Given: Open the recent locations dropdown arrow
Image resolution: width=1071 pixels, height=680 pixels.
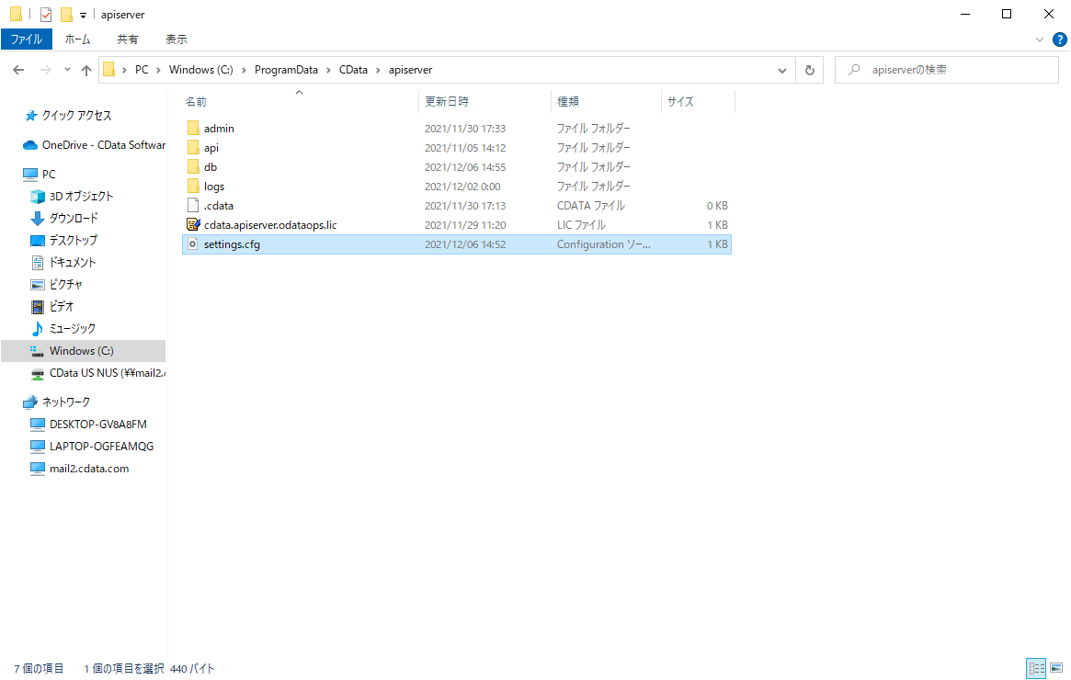Looking at the screenshot, I should 67,70.
